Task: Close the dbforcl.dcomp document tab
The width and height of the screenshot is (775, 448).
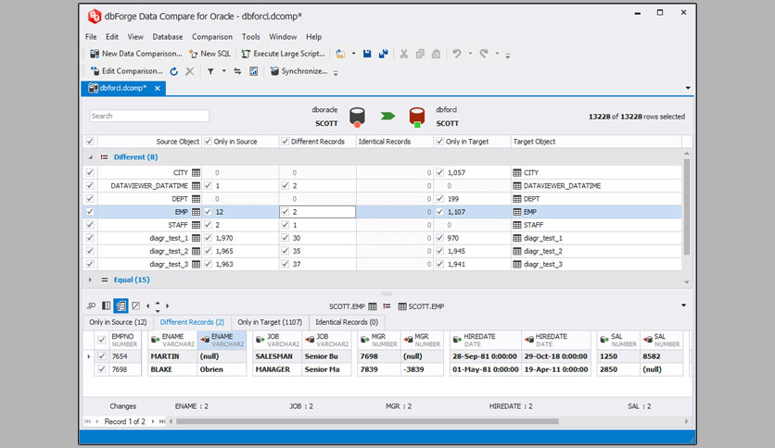Action: tap(158, 88)
